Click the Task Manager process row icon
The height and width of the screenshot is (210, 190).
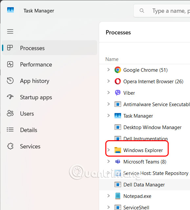pyautogui.click(x=118, y=116)
